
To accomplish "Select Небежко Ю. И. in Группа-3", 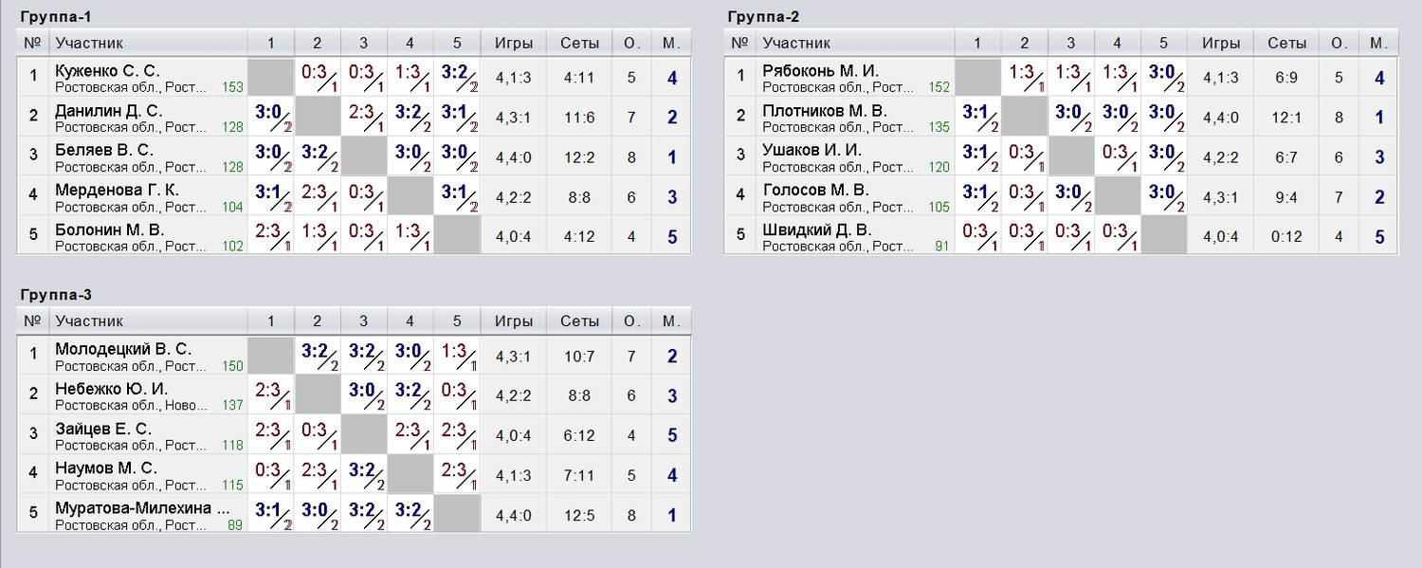I will 112,389.
